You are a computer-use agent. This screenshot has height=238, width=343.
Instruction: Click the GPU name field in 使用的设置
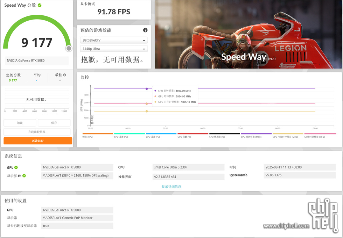pyautogui.click(x=77, y=210)
